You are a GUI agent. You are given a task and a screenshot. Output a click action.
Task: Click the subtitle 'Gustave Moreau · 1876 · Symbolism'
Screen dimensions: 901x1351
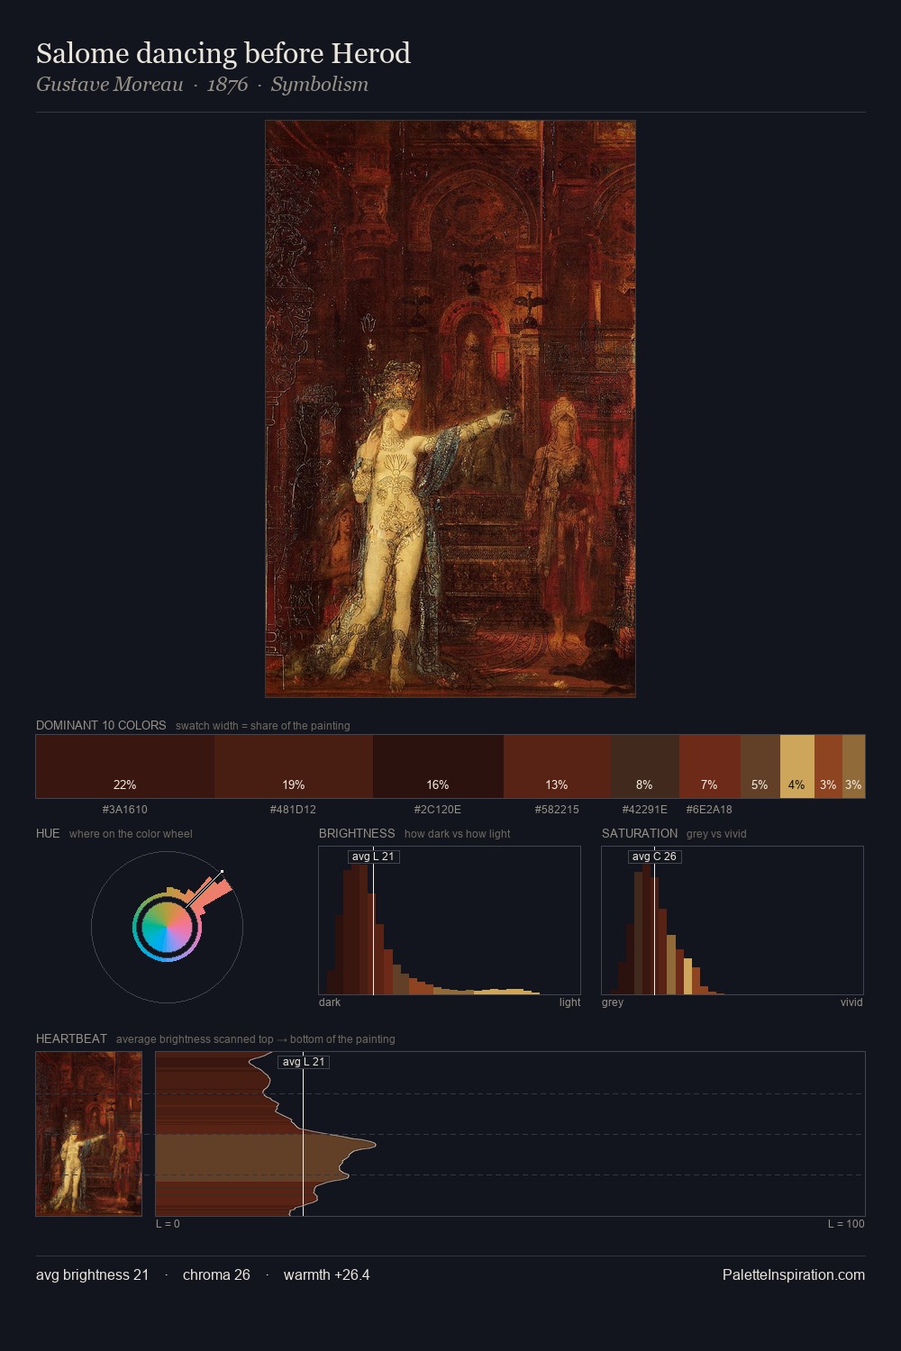coord(202,85)
